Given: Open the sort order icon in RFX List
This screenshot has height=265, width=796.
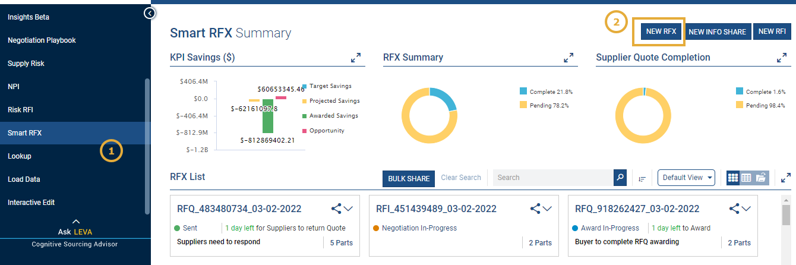Looking at the screenshot, I should [642, 178].
